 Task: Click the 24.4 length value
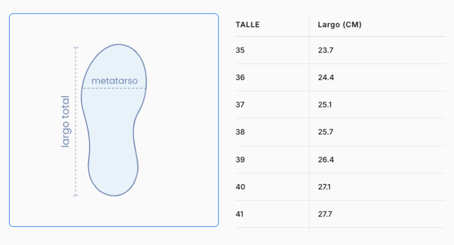[326, 77]
